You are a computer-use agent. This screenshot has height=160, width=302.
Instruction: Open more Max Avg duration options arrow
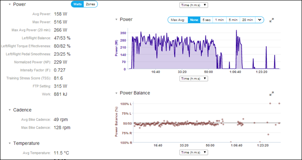click(x=259, y=20)
